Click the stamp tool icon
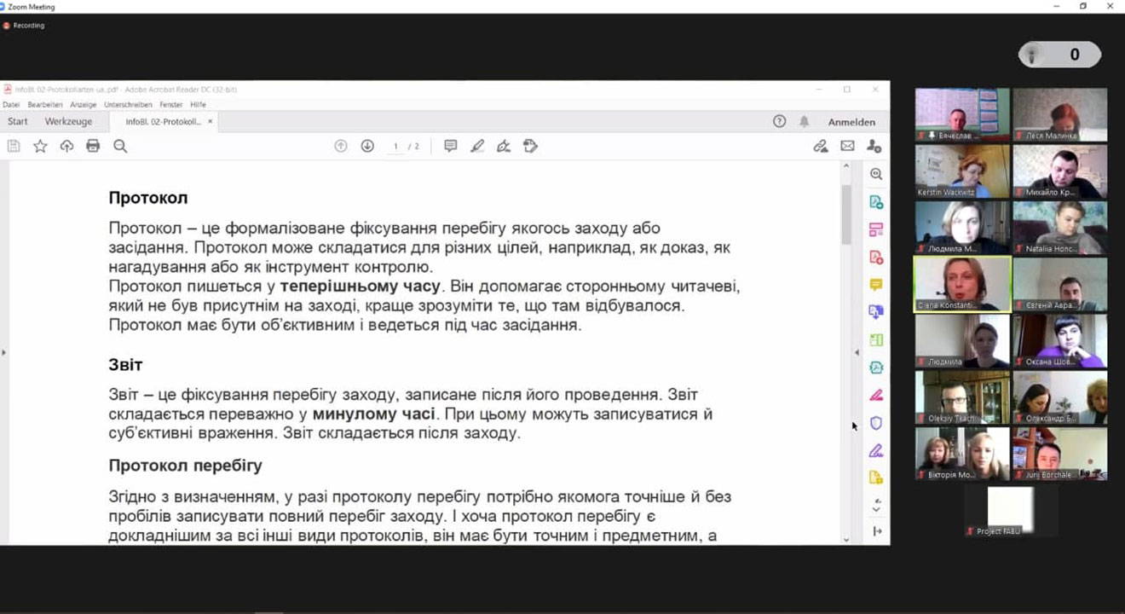This screenshot has height=614, width=1125. point(530,146)
